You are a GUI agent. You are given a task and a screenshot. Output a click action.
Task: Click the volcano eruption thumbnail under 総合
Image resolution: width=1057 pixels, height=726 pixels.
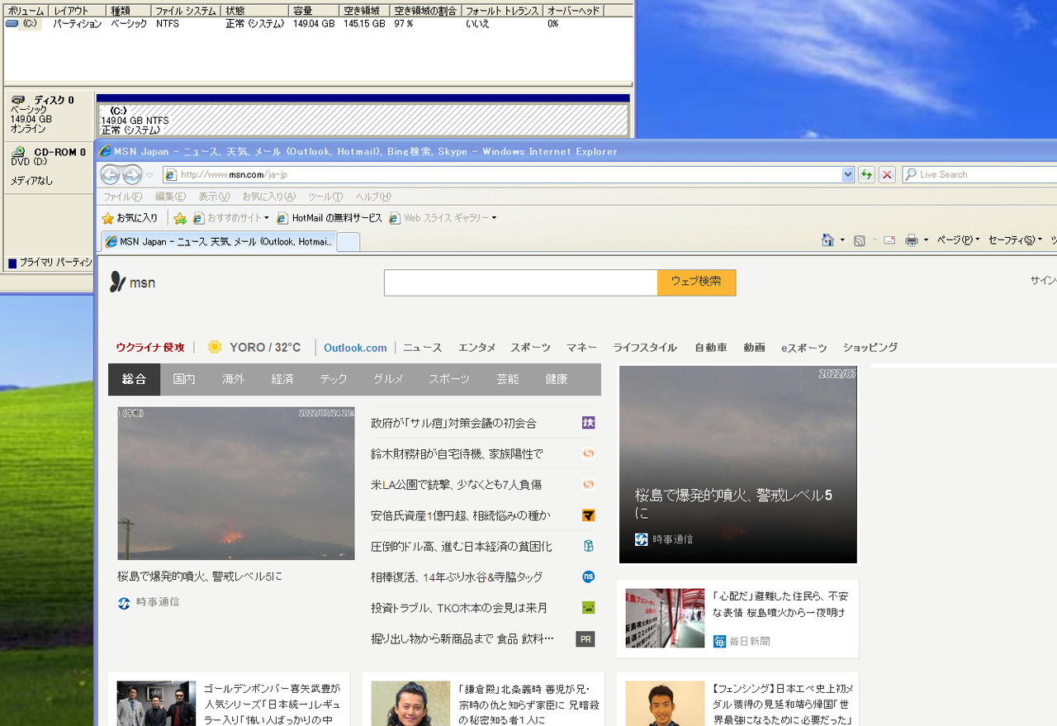pyautogui.click(x=236, y=483)
